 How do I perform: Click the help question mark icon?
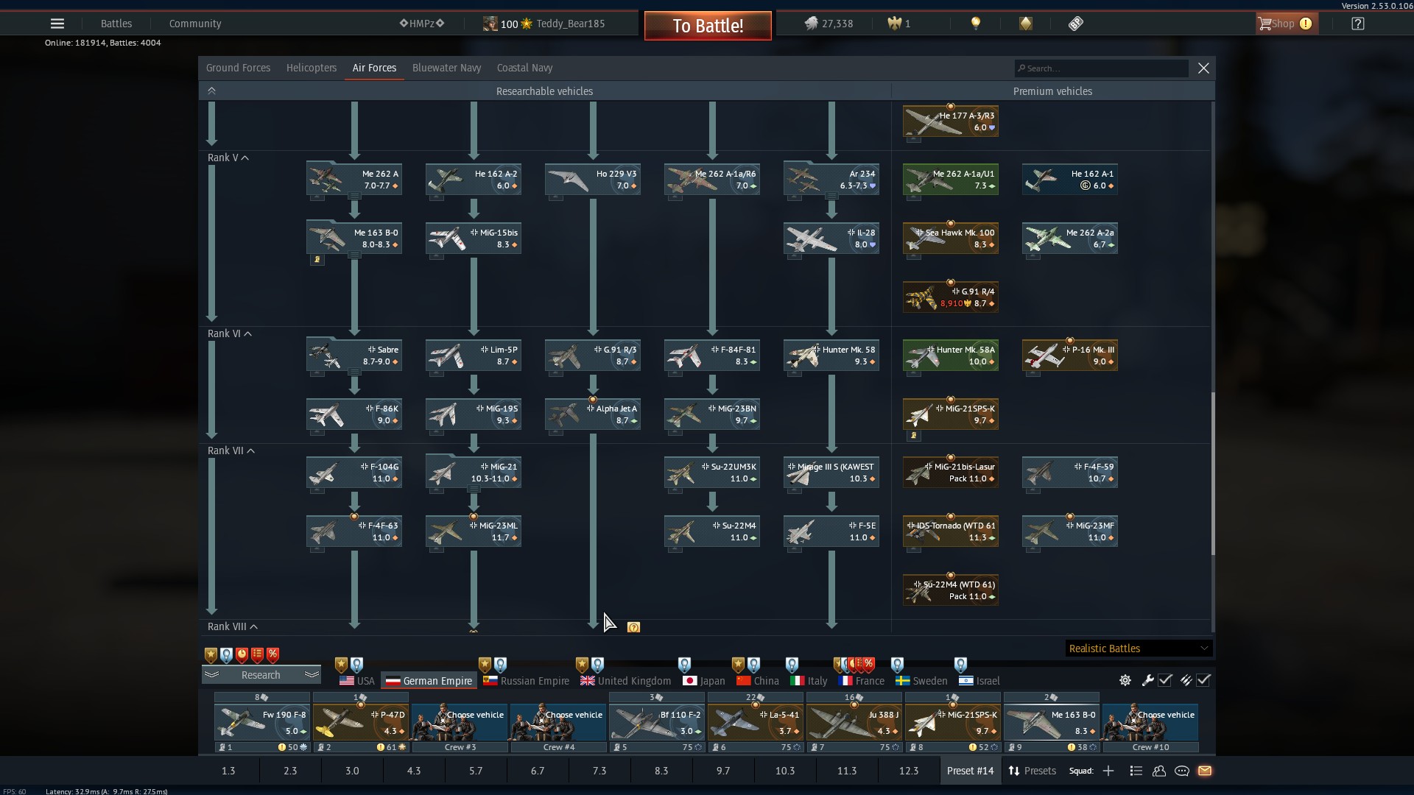[1358, 24]
